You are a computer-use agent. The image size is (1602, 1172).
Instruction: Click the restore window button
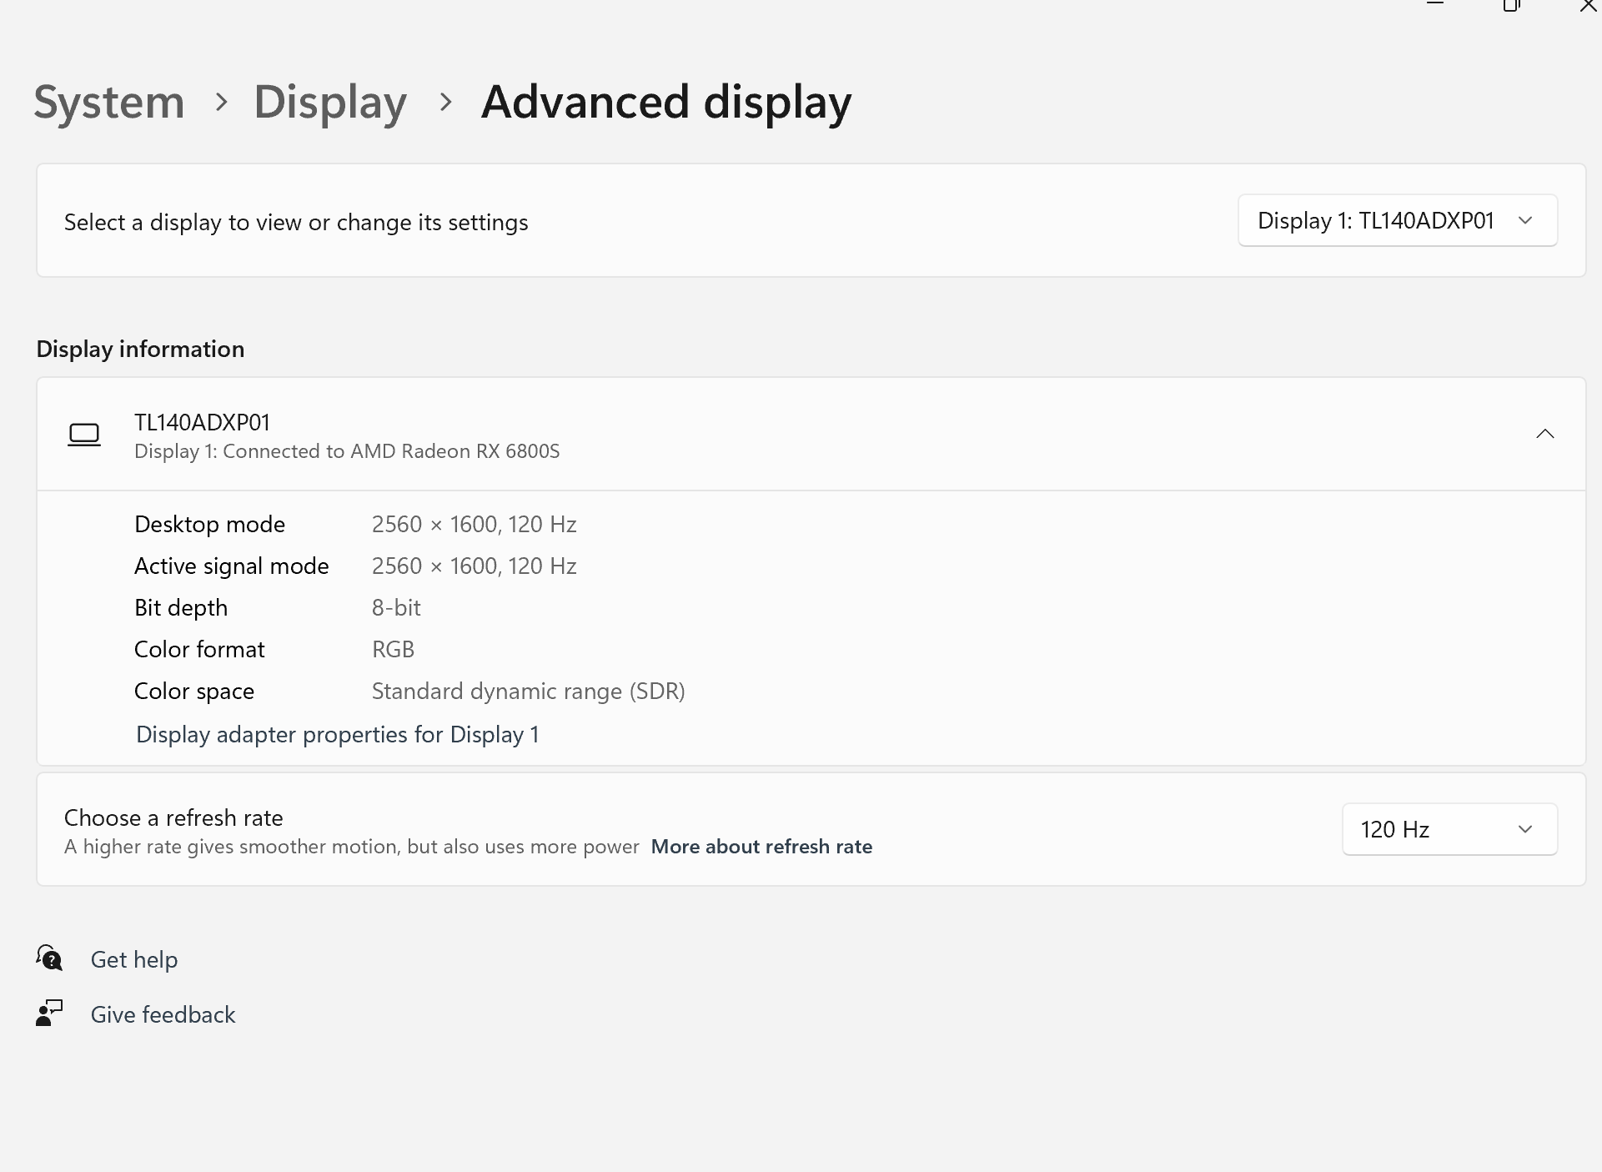pyautogui.click(x=1510, y=5)
